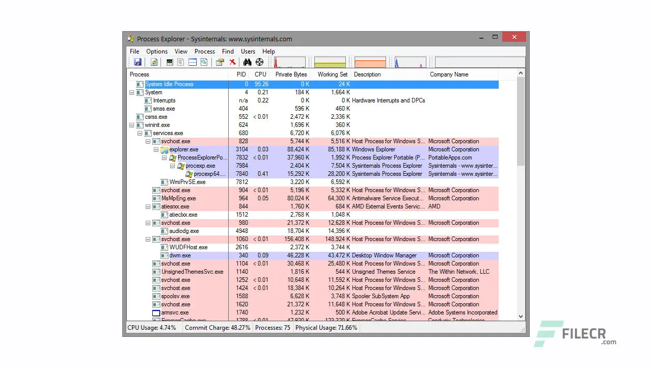
Task: Click the DLL/handle view toolbar icon
Action: click(204, 62)
